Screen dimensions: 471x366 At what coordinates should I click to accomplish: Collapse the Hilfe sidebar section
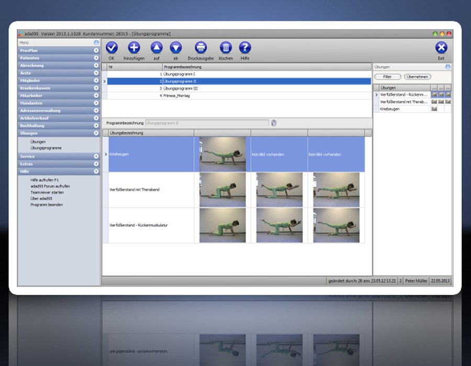[x=96, y=171]
